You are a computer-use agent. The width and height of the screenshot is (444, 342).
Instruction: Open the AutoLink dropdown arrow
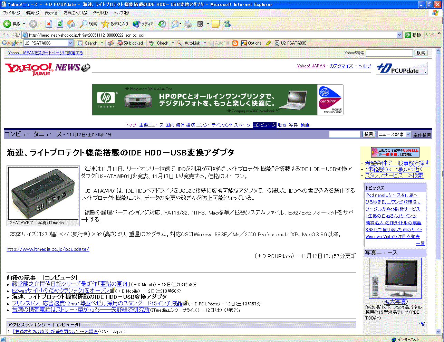pos(205,43)
